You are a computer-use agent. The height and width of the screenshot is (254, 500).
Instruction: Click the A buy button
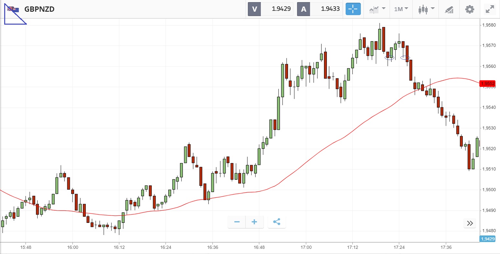pos(304,9)
